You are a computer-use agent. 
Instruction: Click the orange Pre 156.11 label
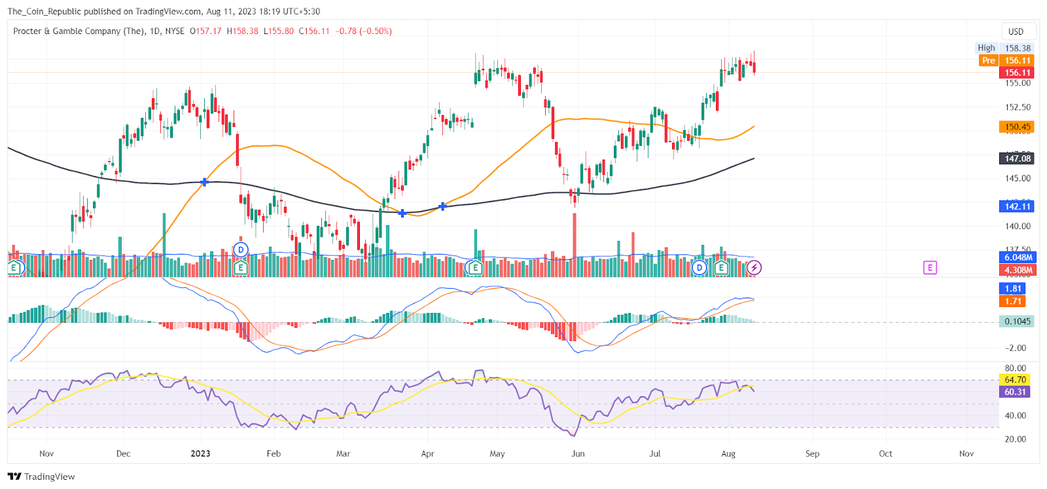coord(1007,60)
